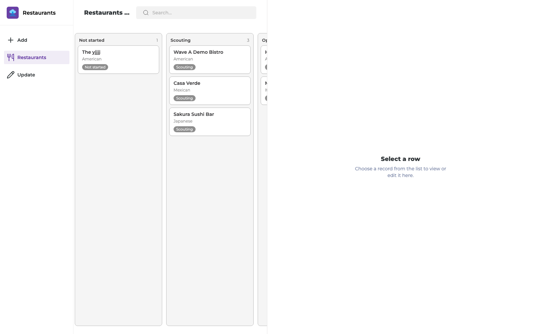This screenshot has height=334, width=534.
Task: Open the Add menu item
Action: (37, 40)
